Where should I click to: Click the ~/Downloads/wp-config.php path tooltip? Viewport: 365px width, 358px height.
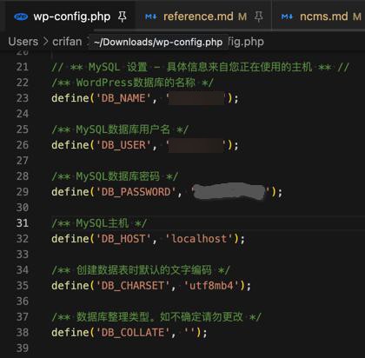pos(158,43)
